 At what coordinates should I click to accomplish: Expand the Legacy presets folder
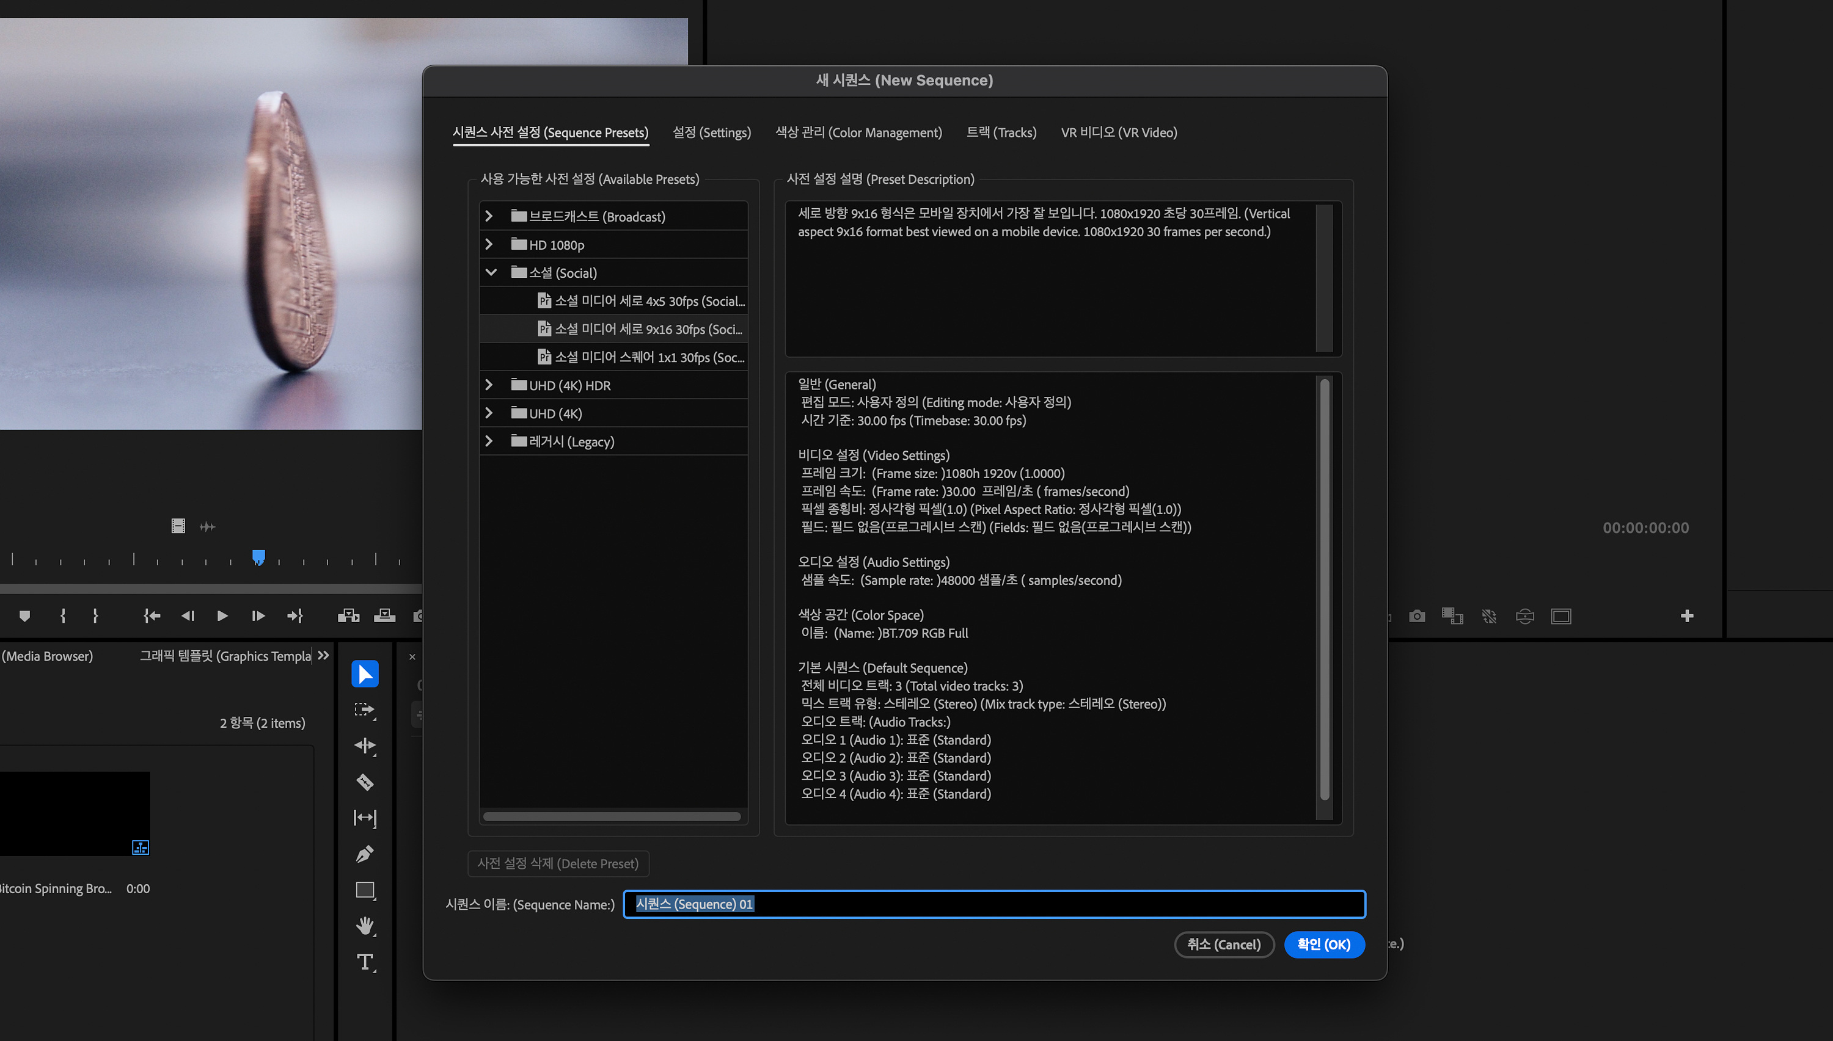tap(489, 441)
